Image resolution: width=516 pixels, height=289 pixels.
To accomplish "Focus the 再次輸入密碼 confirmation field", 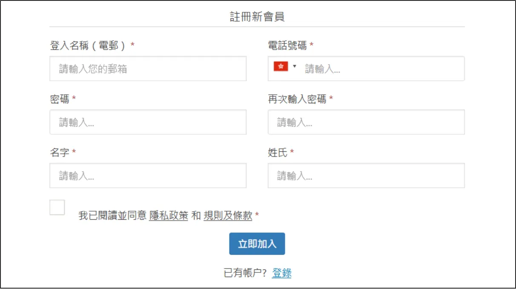I will (366, 122).
